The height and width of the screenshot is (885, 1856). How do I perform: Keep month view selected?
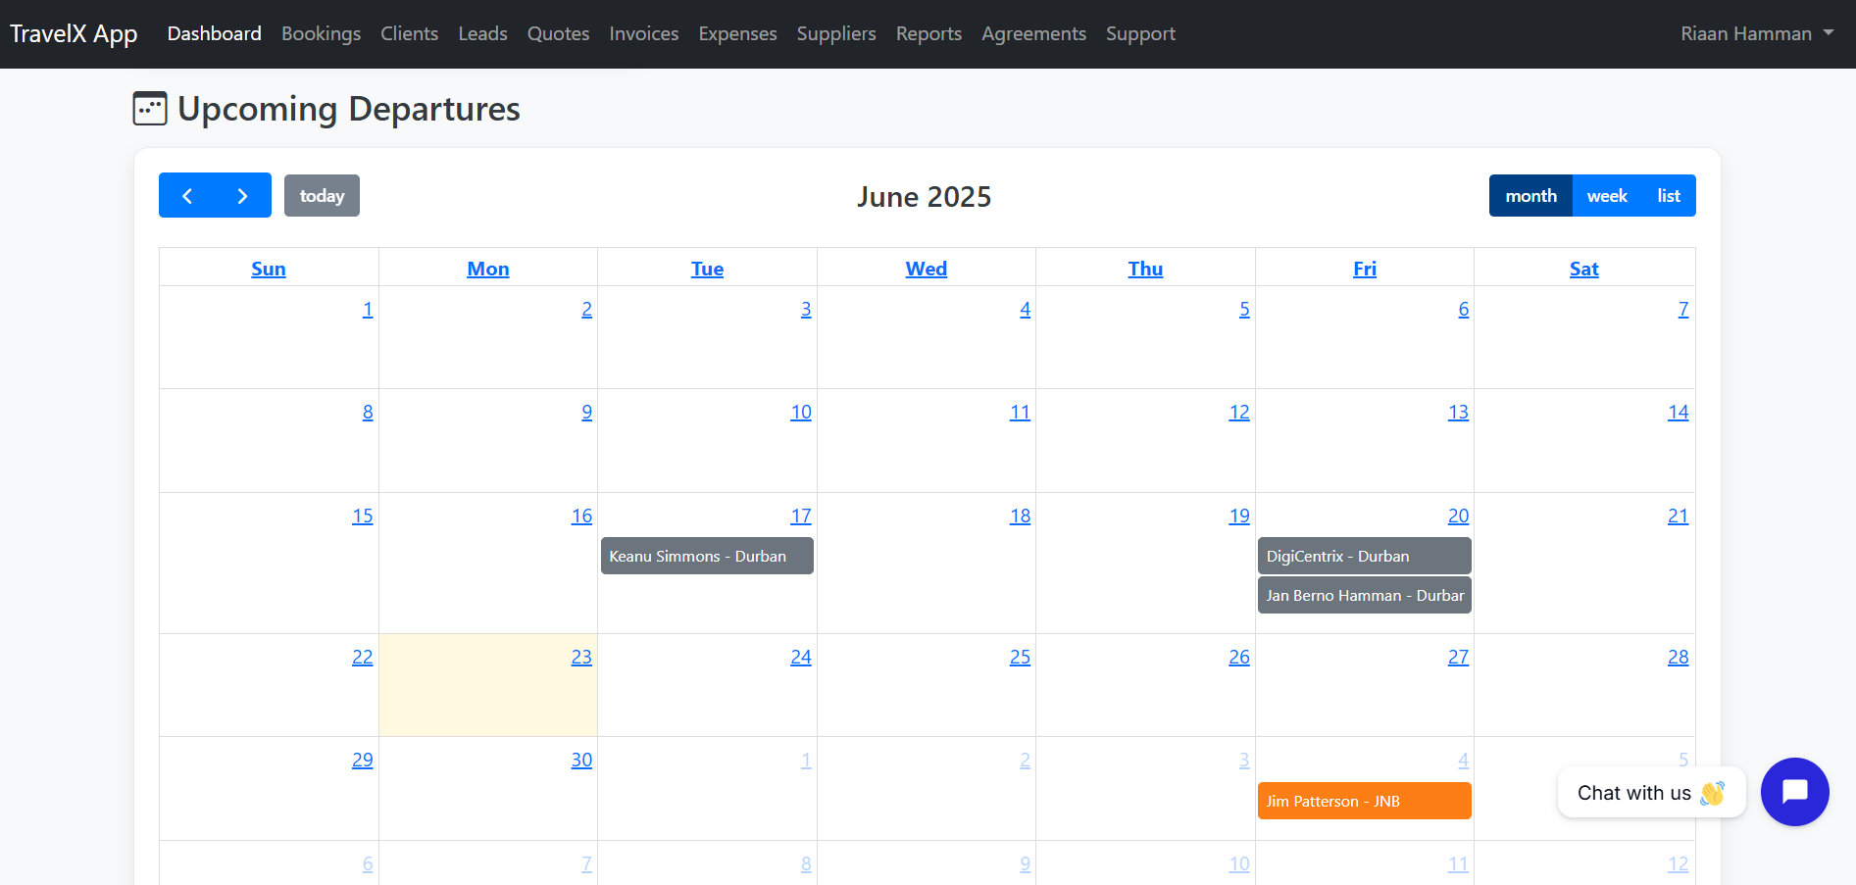[1530, 195]
